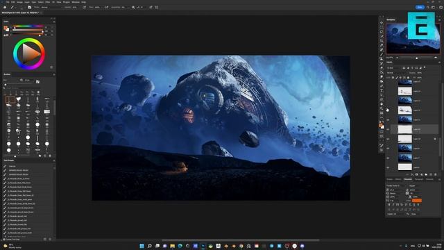Open the Filter menu

point(48,2)
